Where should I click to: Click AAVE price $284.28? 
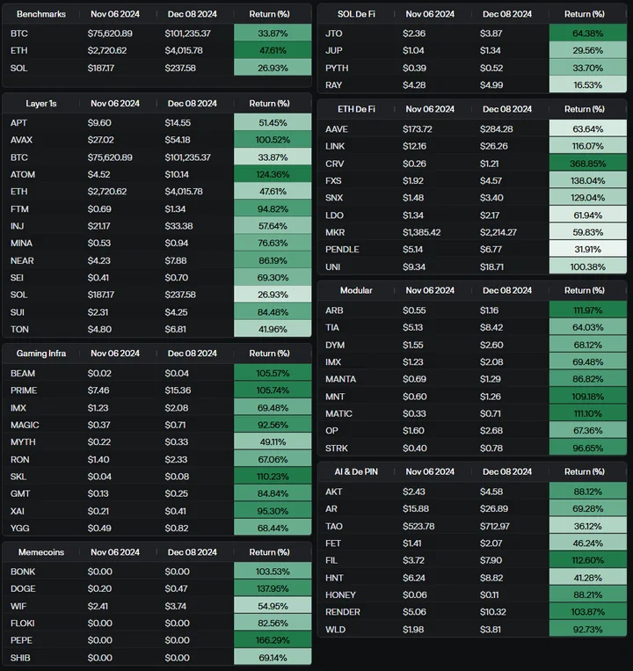tap(497, 129)
